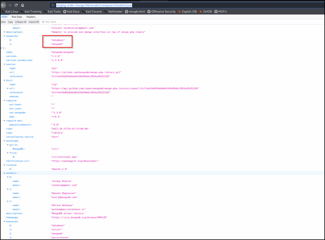Focus the Filter JSON search field

point(50,22)
